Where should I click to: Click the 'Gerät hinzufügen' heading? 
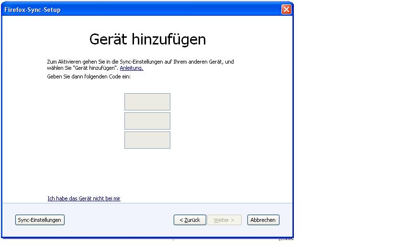point(148,39)
